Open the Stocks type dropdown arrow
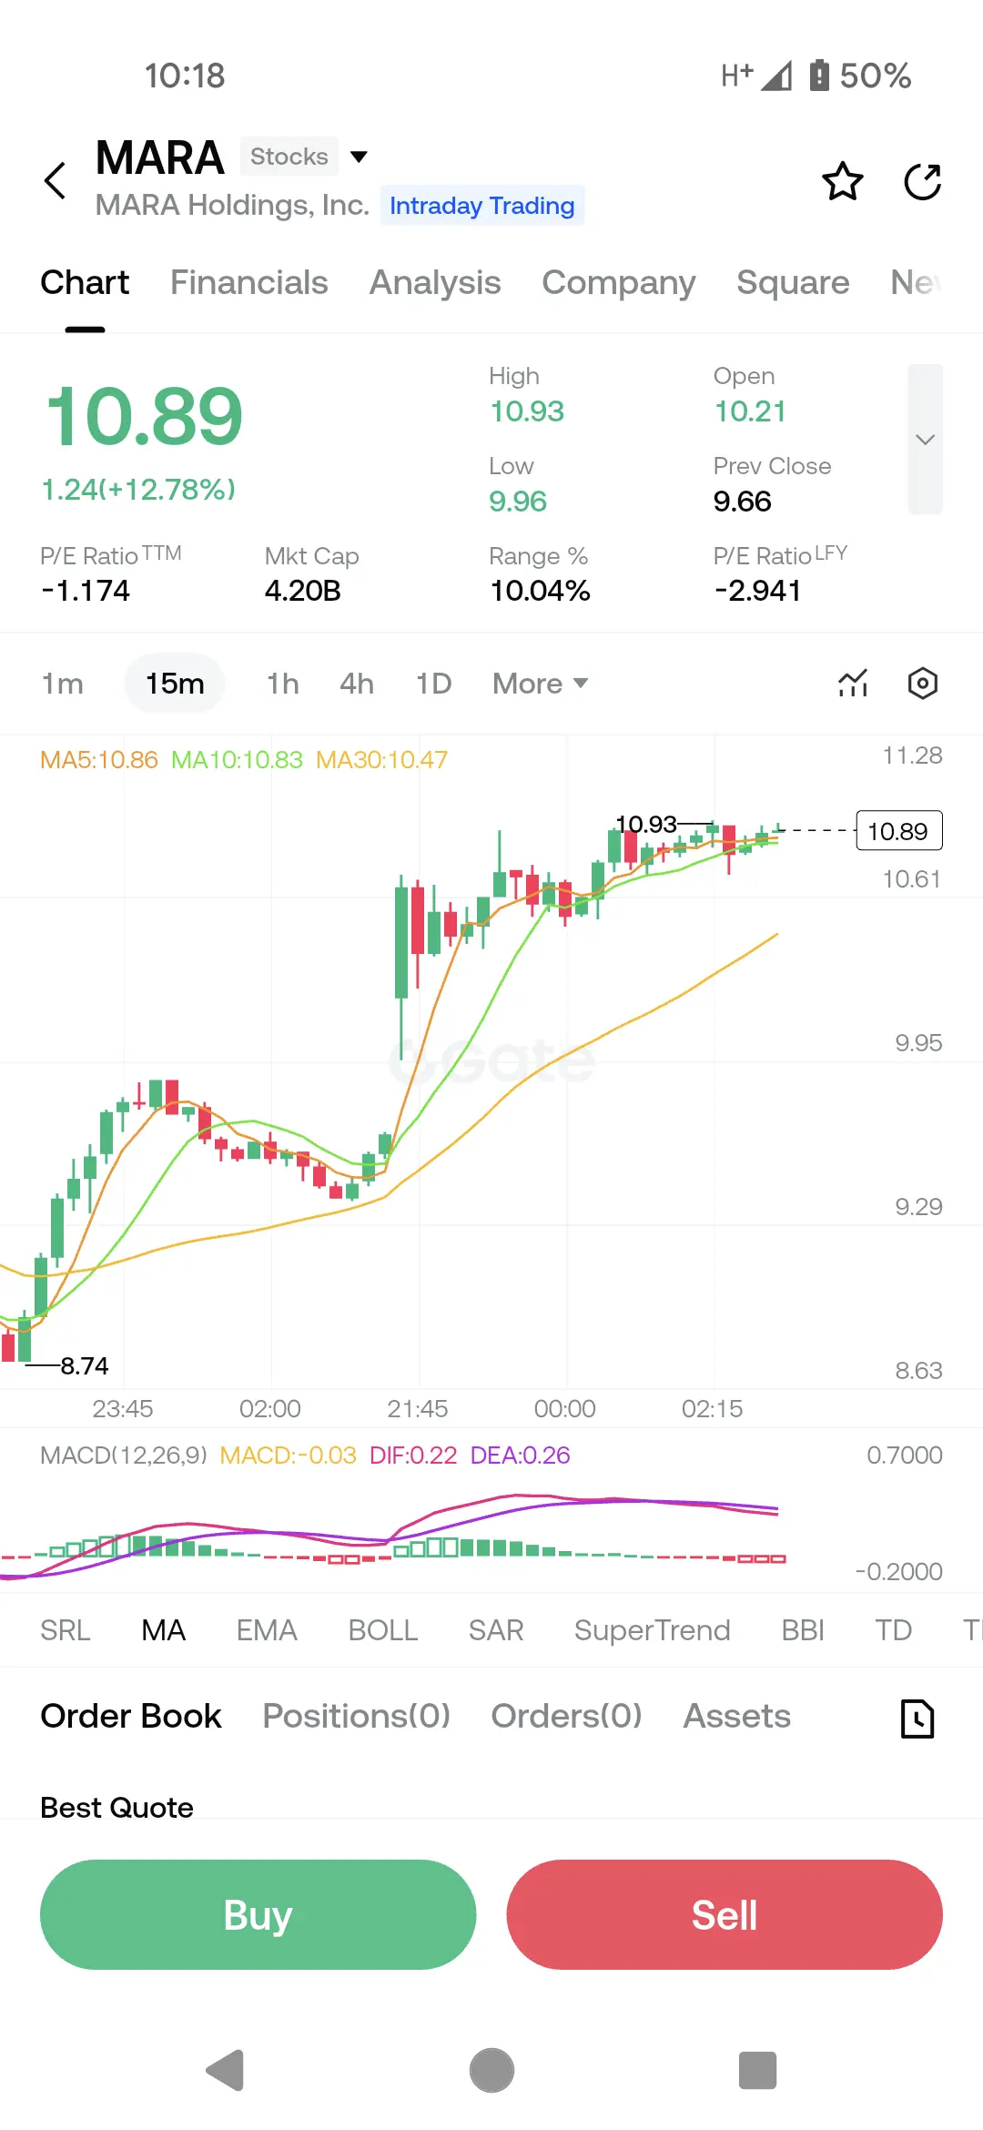The width and height of the screenshot is (983, 2130). pyautogui.click(x=360, y=157)
